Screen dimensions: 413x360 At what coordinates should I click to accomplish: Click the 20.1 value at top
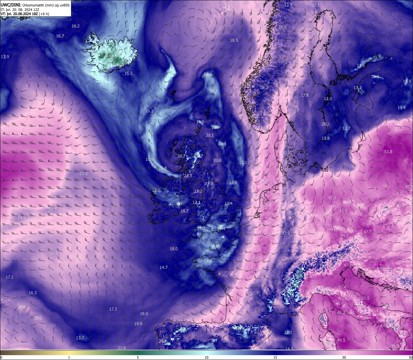coord(316,5)
